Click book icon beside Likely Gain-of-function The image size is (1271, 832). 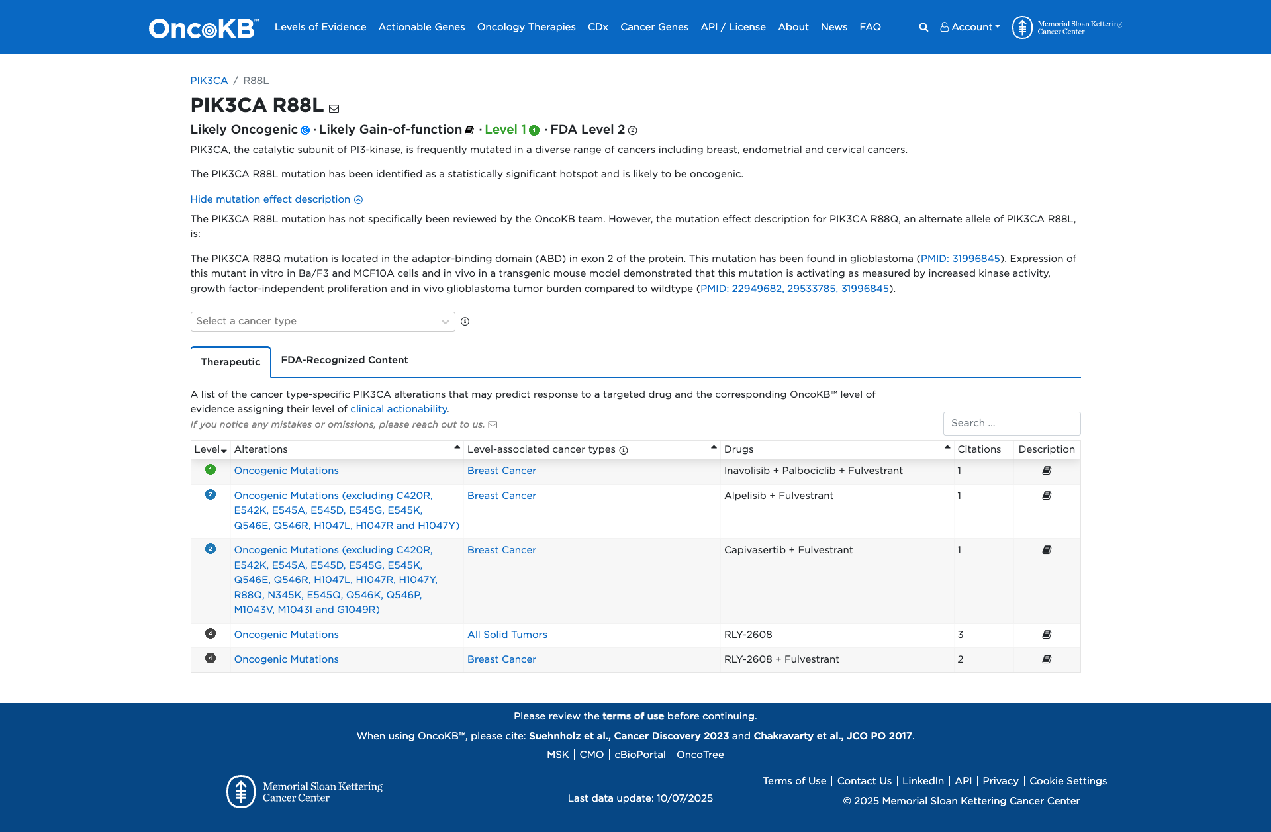point(469,130)
